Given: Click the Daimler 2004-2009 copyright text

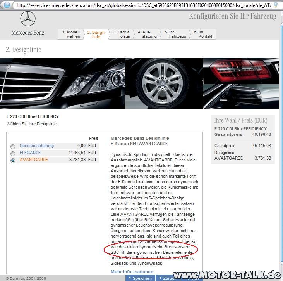Looking at the screenshot, I should point(26,278).
